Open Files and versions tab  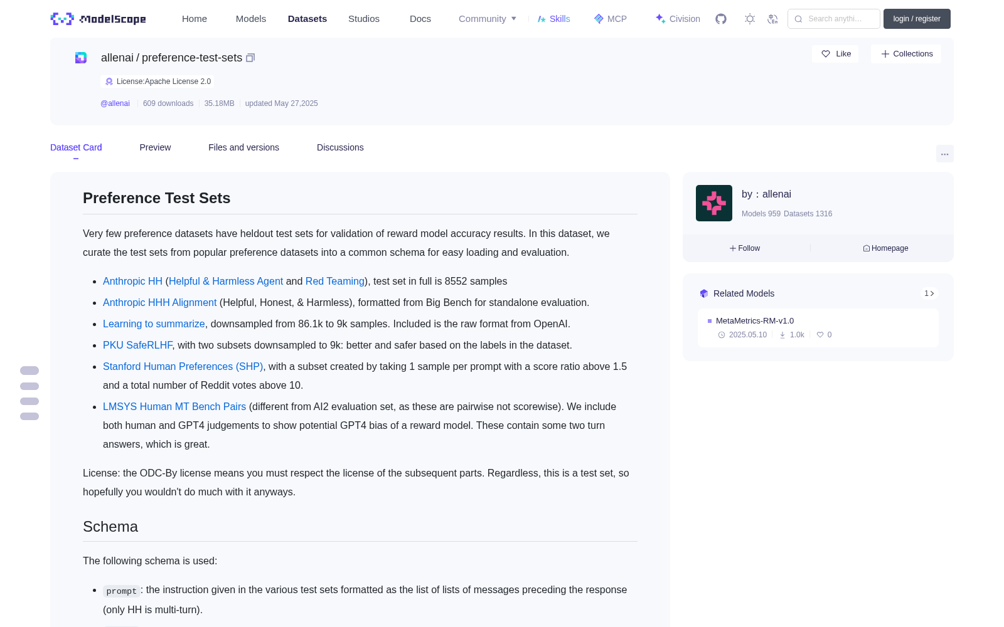(x=243, y=147)
